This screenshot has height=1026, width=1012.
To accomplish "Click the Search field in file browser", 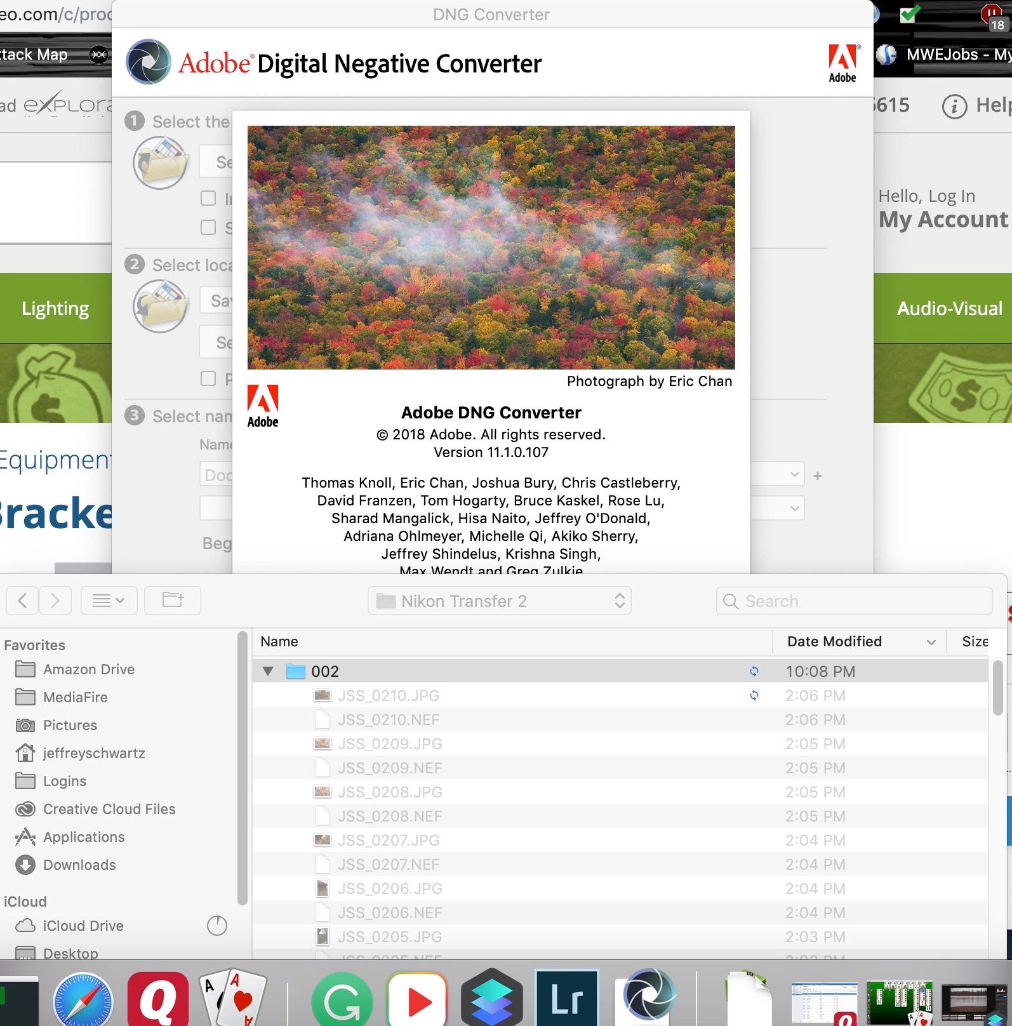I will 855,601.
